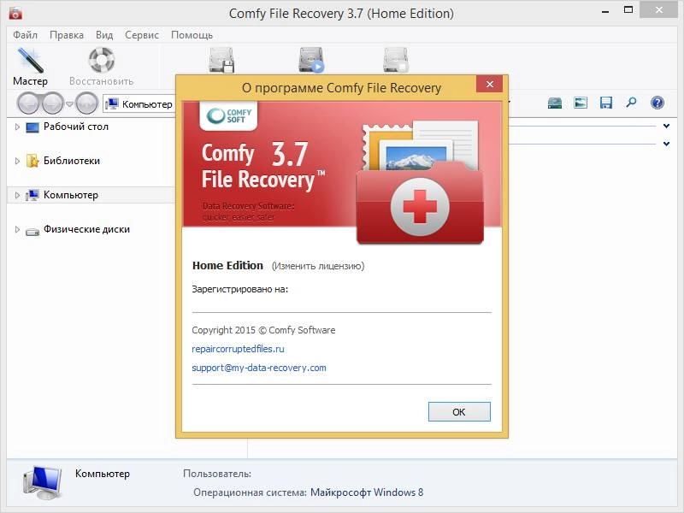Click the save disk toolbar icon
Screen dimensions: 684x513
[x=221, y=60]
